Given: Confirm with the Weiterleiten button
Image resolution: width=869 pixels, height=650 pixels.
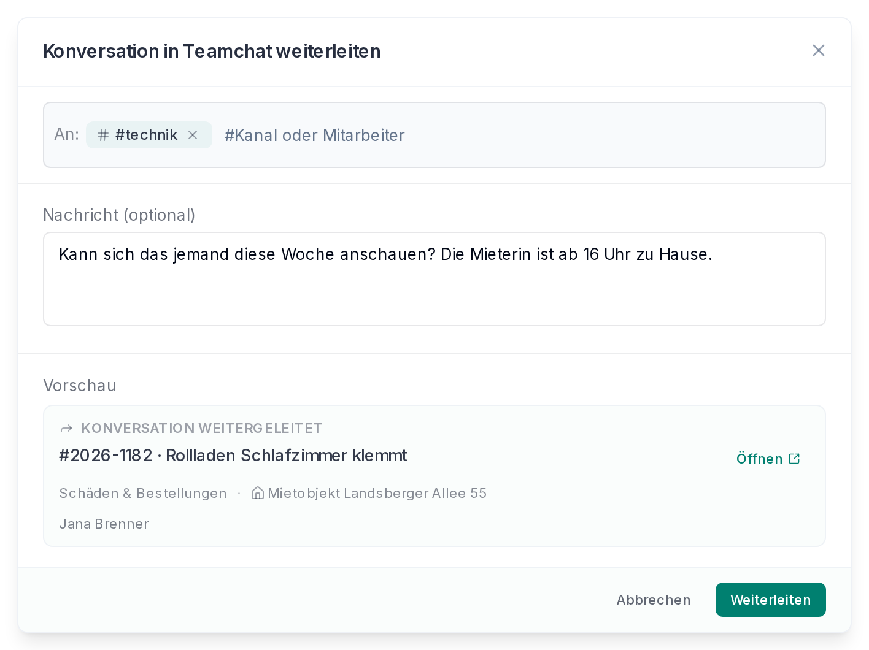Looking at the screenshot, I should pyautogui.click(x=771, y=600).
